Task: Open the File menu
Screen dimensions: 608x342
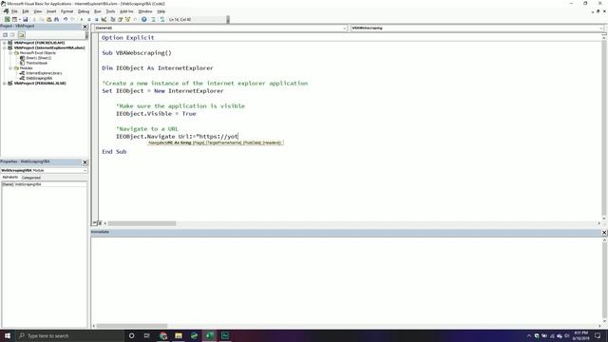Action: [x=14, y=11]
